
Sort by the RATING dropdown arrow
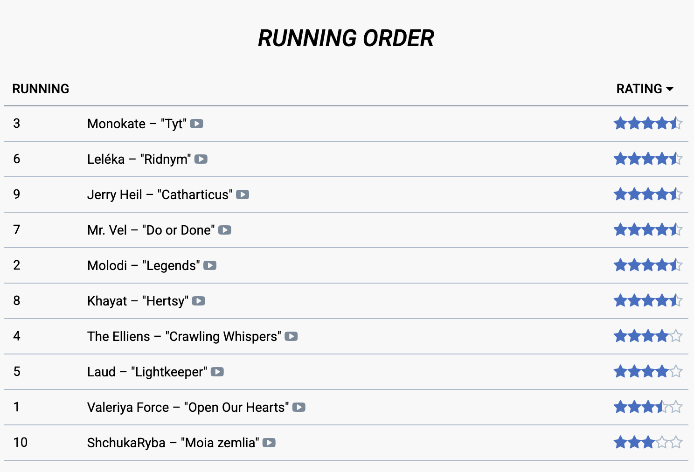670,89
